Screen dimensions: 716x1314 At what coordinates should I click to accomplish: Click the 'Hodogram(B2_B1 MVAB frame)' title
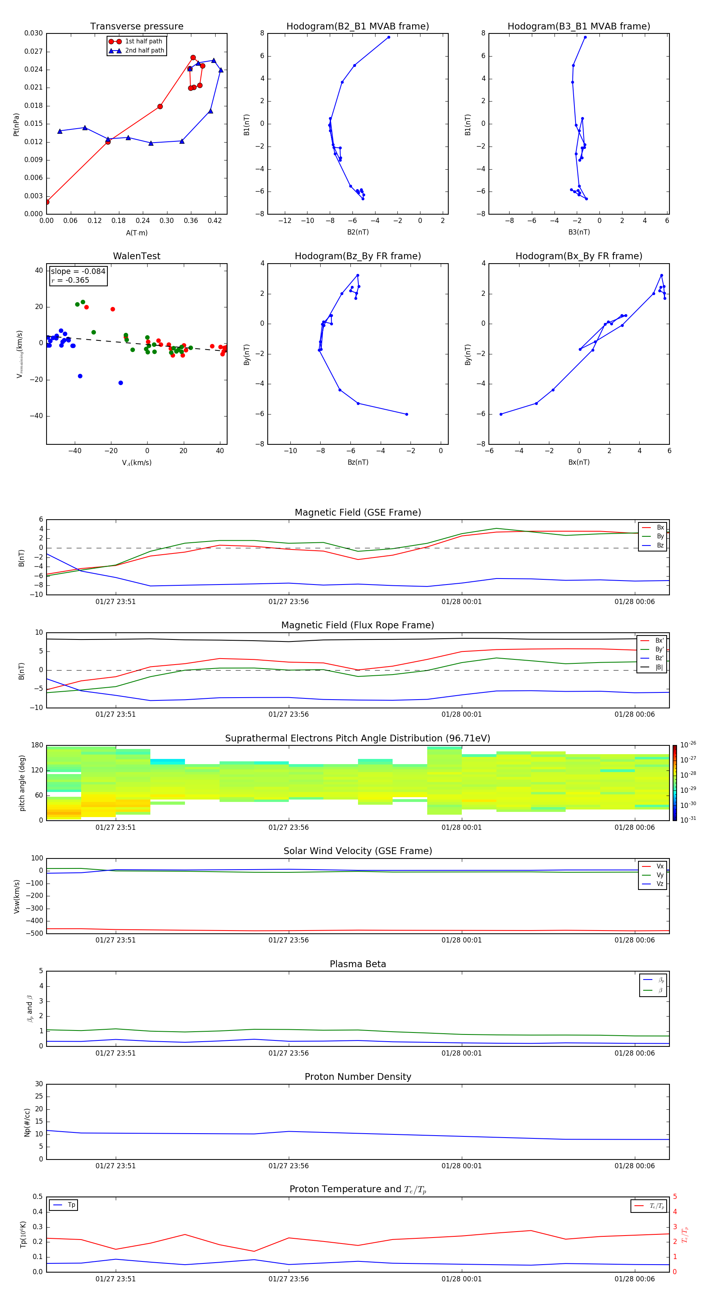pos(358,26)
